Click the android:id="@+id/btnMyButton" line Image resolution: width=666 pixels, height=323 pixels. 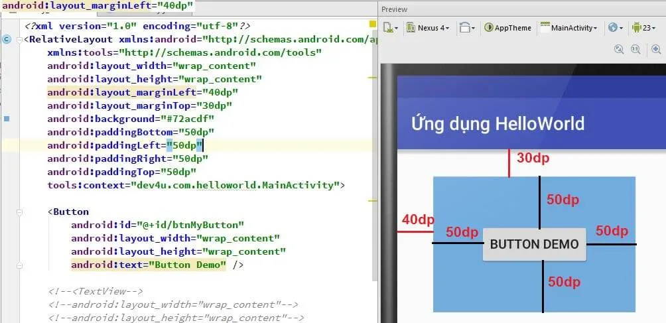tap(158, 225)
